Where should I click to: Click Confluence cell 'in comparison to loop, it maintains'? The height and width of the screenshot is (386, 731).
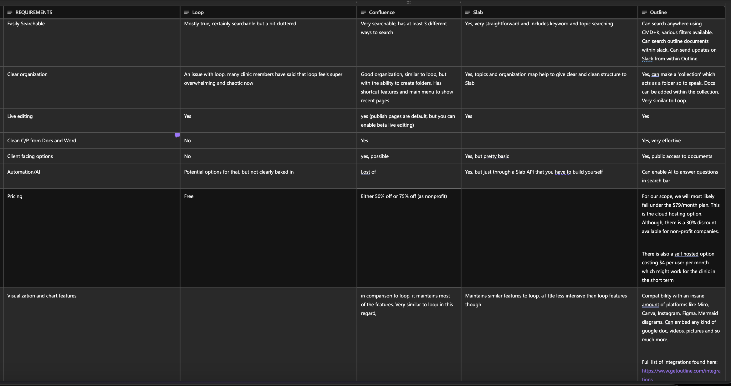(409, 334)
